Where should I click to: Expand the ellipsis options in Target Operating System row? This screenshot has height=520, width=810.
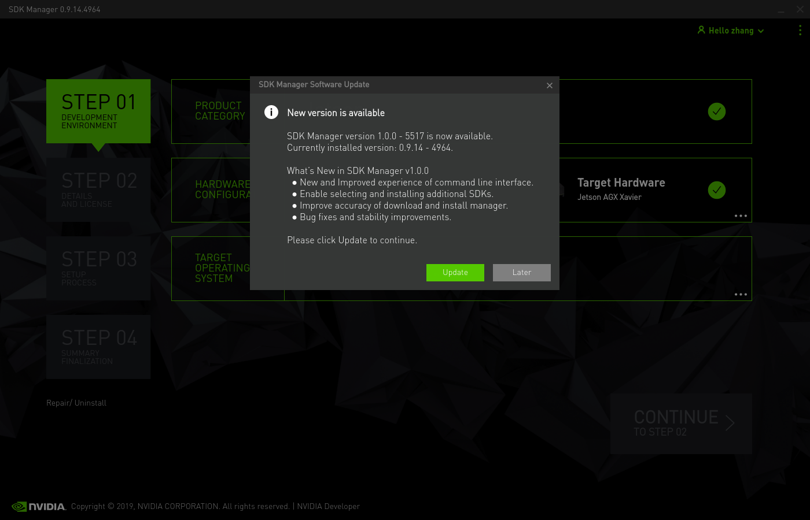click(741, 295)
